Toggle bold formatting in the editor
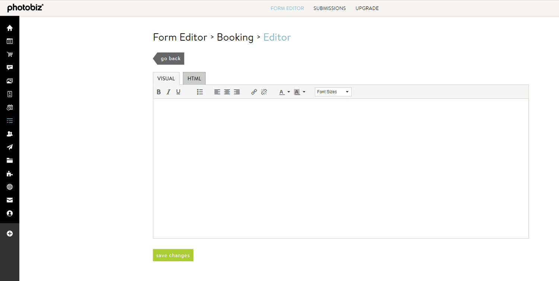The width and height of the screenshot is (559, 281). (158, 91)
